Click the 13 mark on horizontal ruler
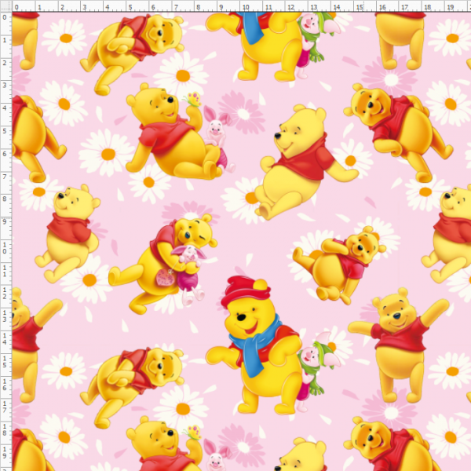Image resolution: width=471 pixels, height=471 pixels. pyautogui.click(x=314, y=7)
